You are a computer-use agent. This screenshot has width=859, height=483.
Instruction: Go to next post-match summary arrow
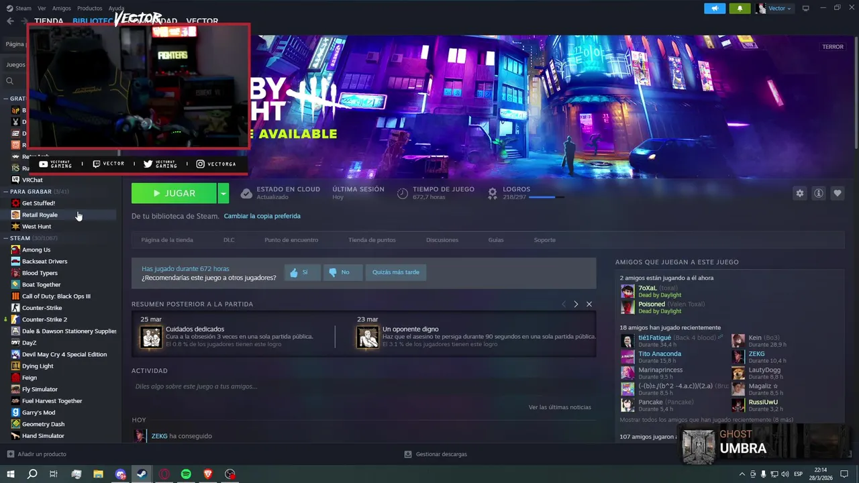[x=576, y=304]
